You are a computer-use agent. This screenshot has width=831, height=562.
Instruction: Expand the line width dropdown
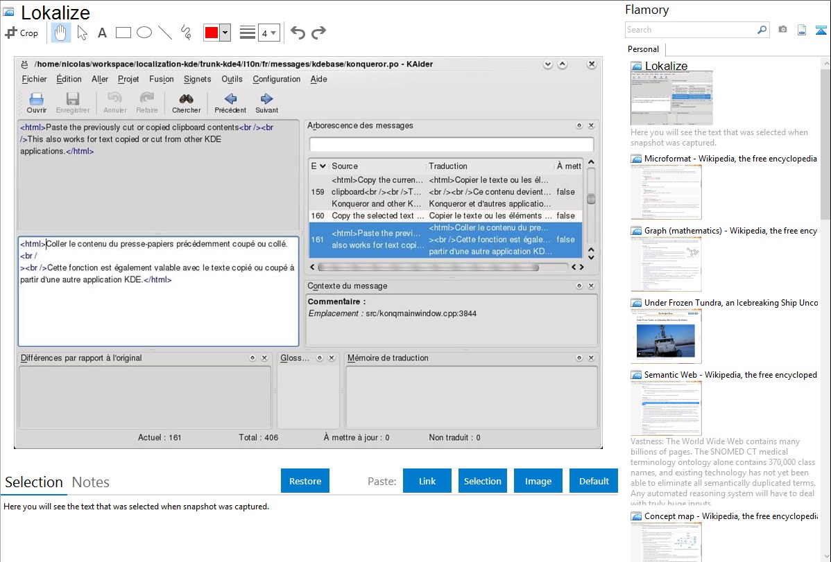[268, 33]
